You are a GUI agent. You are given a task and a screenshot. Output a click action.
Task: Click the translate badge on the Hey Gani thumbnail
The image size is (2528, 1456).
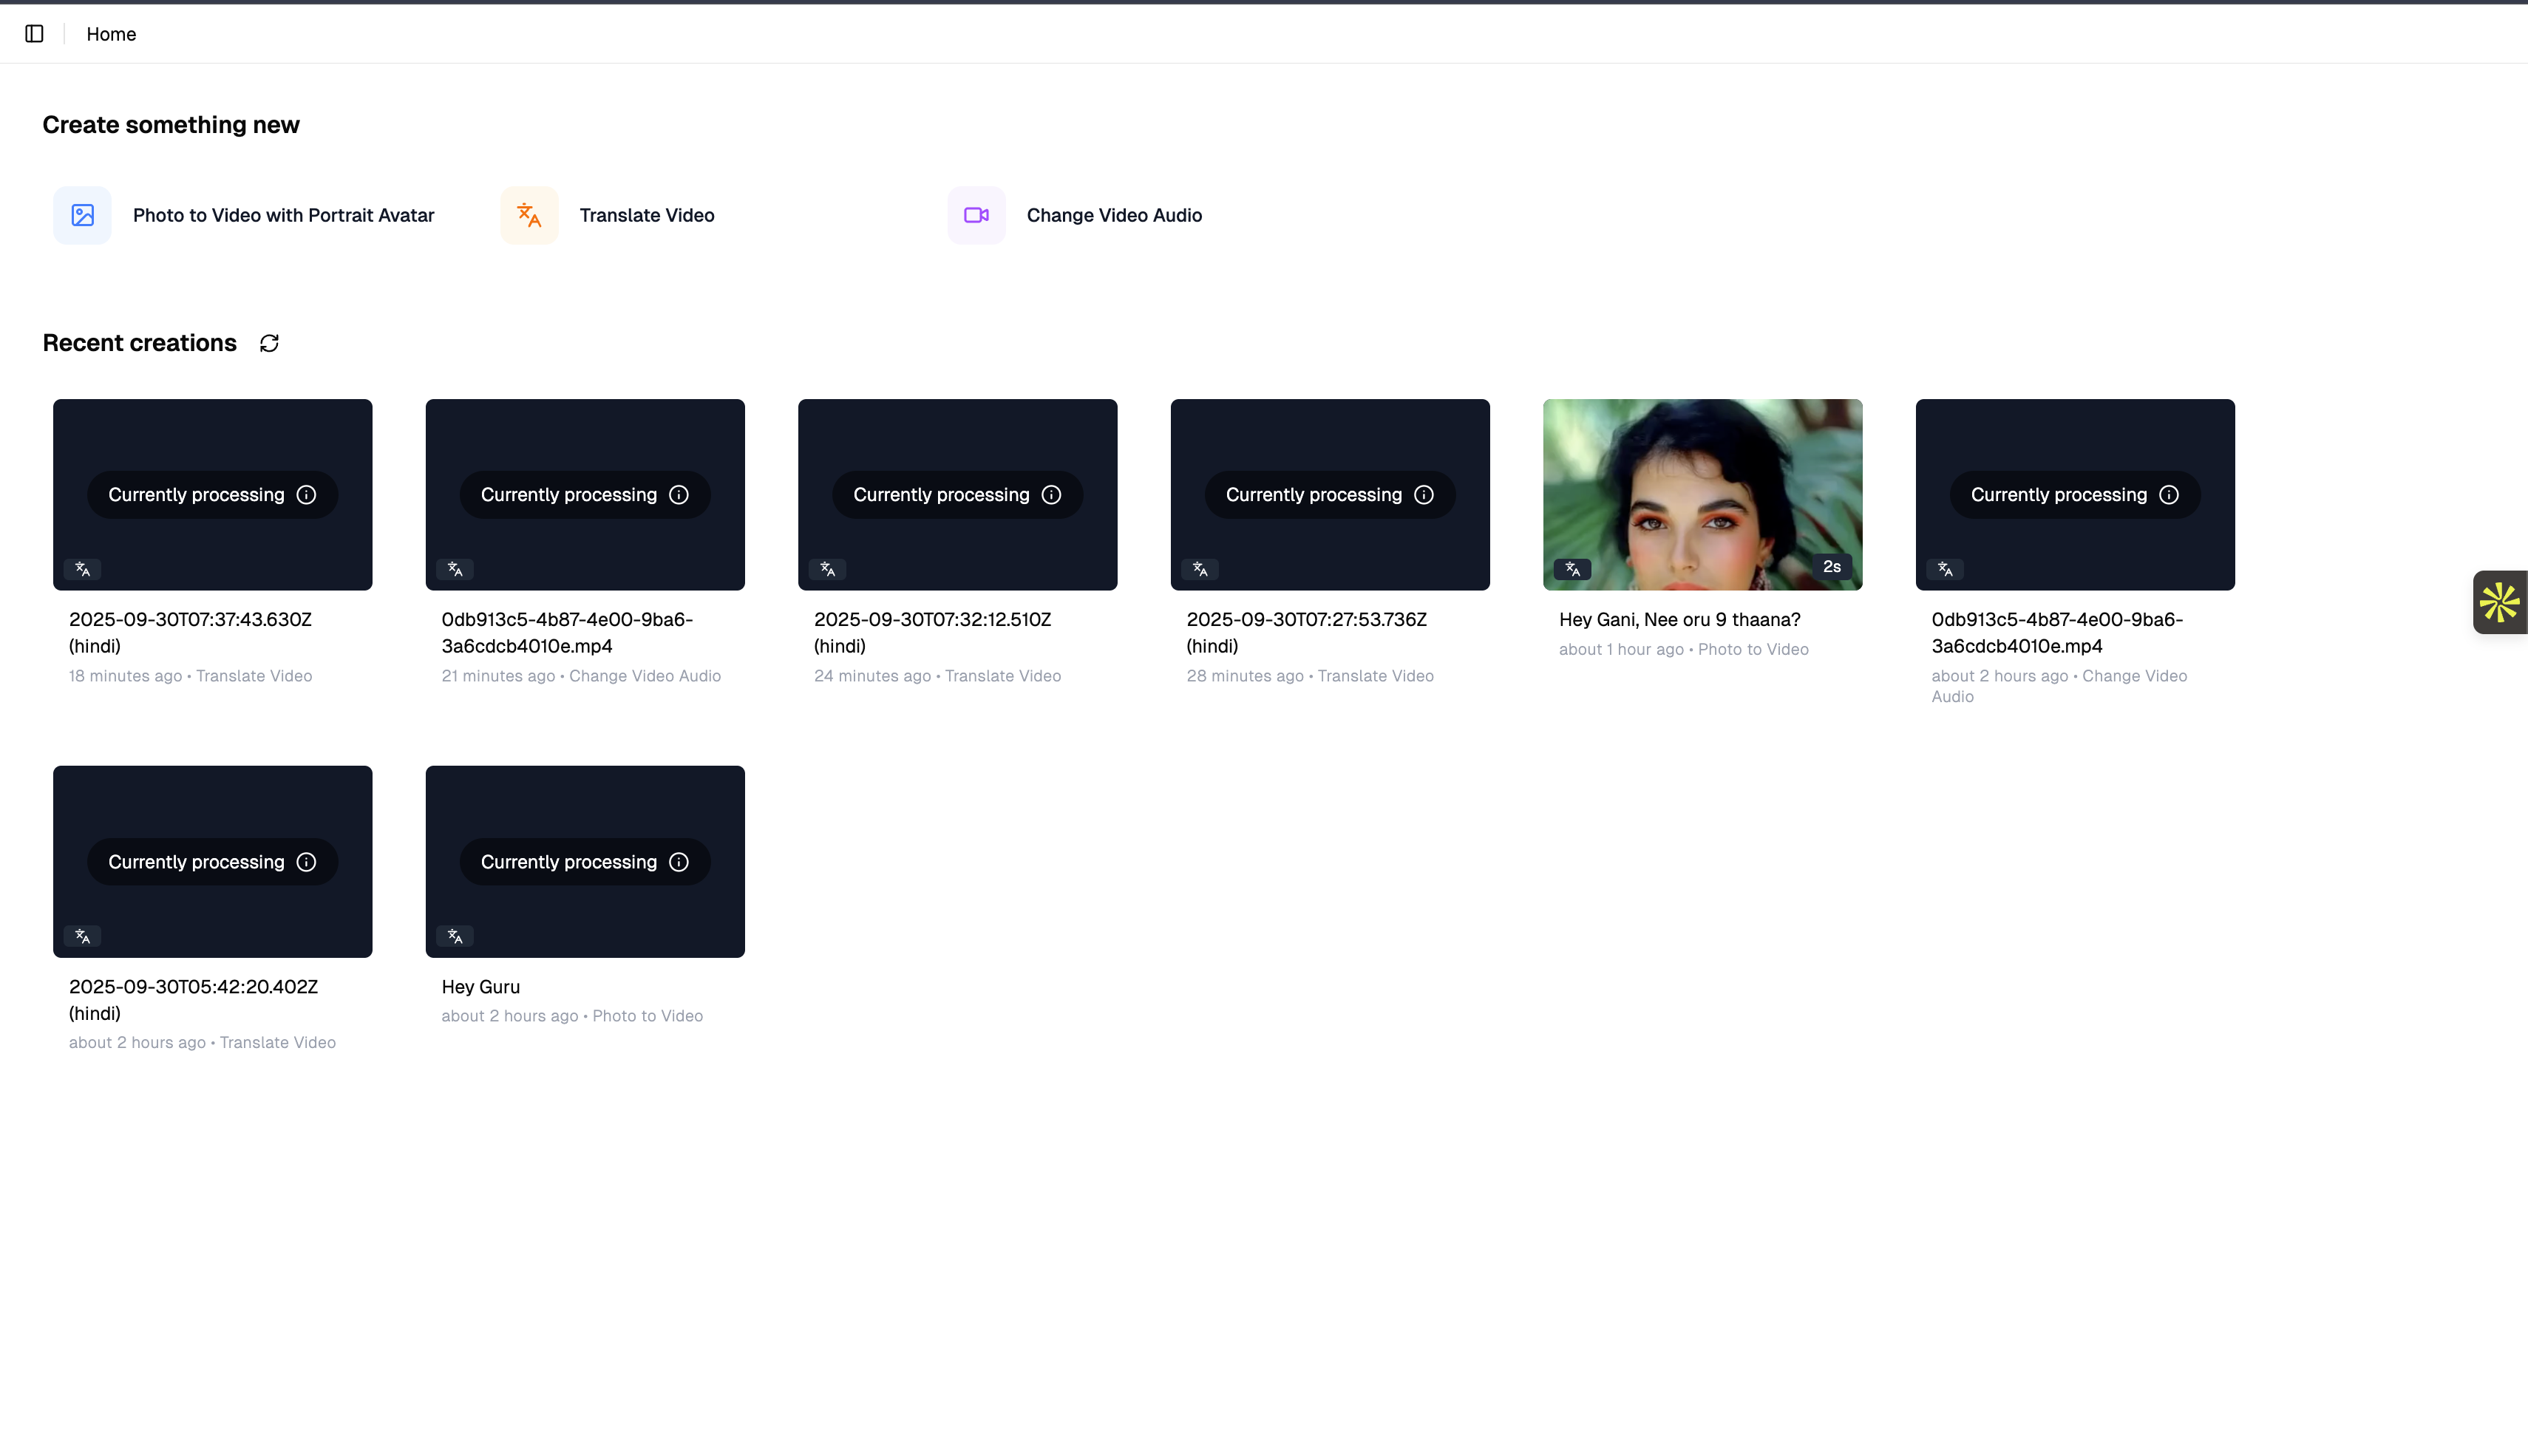pyautogui.click(x=1572, y=568)
